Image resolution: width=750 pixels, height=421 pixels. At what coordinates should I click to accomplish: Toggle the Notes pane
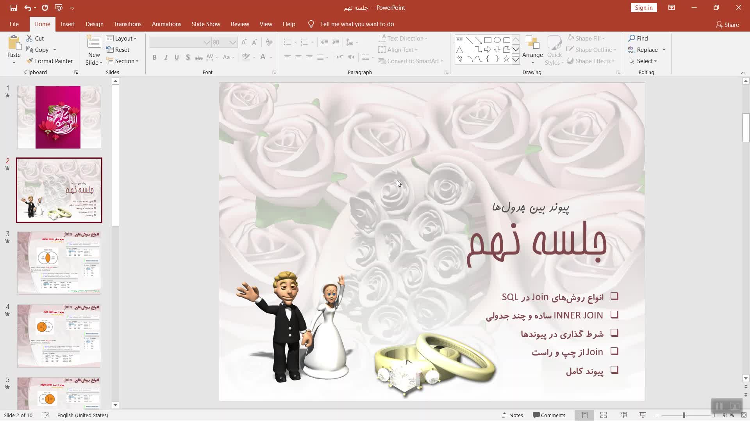[512, 415]
